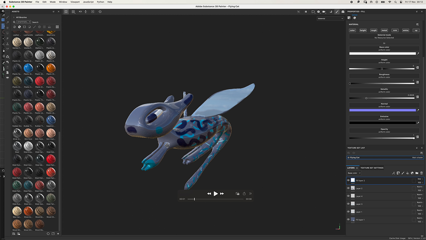Select the Smudge tool in left toolbar
Screen dimensions: 426x240
[x=7, y=38]
